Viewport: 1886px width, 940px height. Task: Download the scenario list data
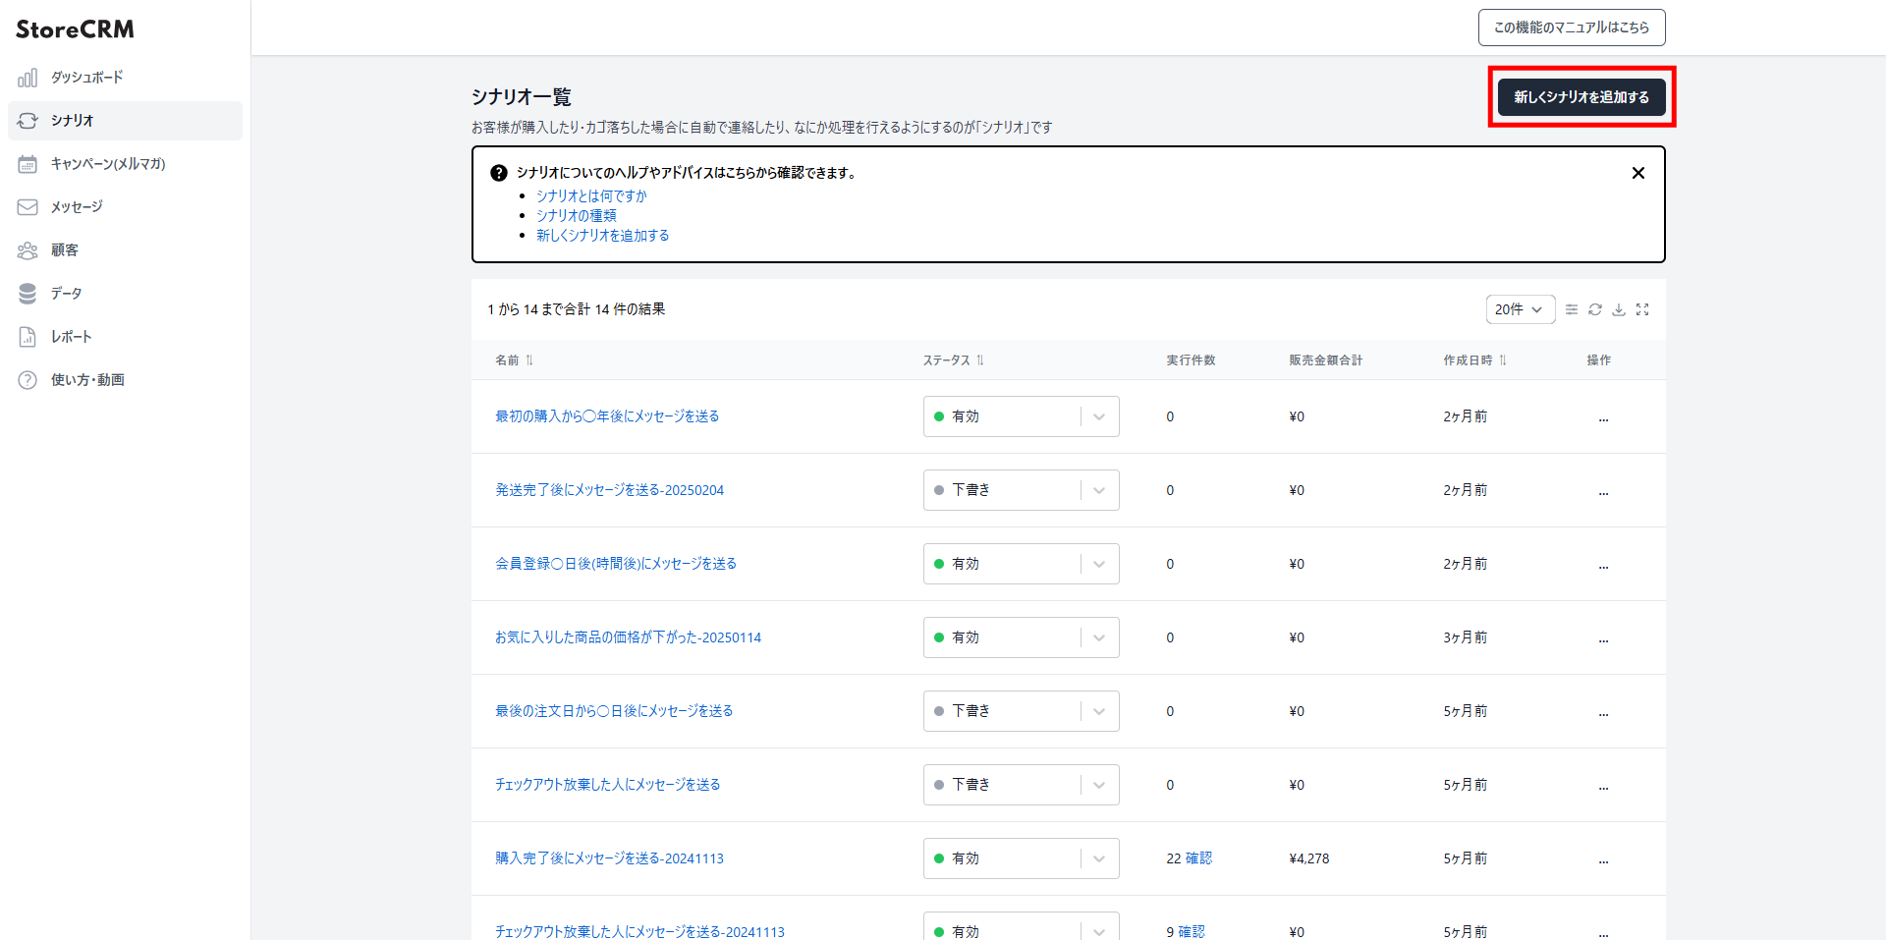1619,309
